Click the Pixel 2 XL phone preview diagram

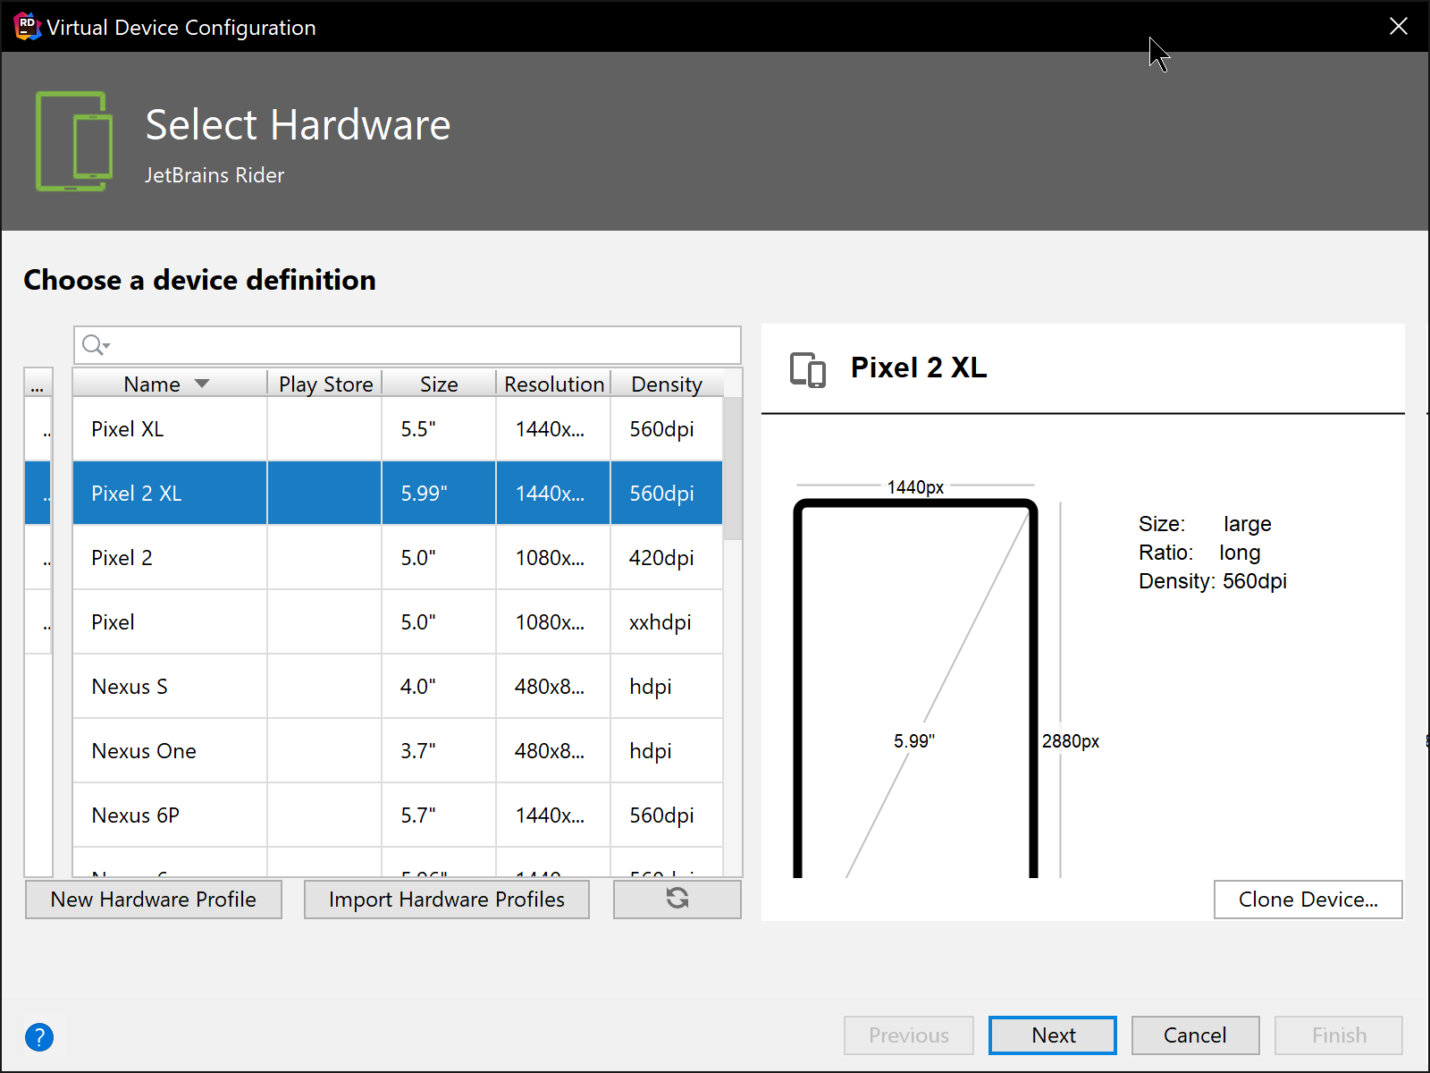click(915, 689)
